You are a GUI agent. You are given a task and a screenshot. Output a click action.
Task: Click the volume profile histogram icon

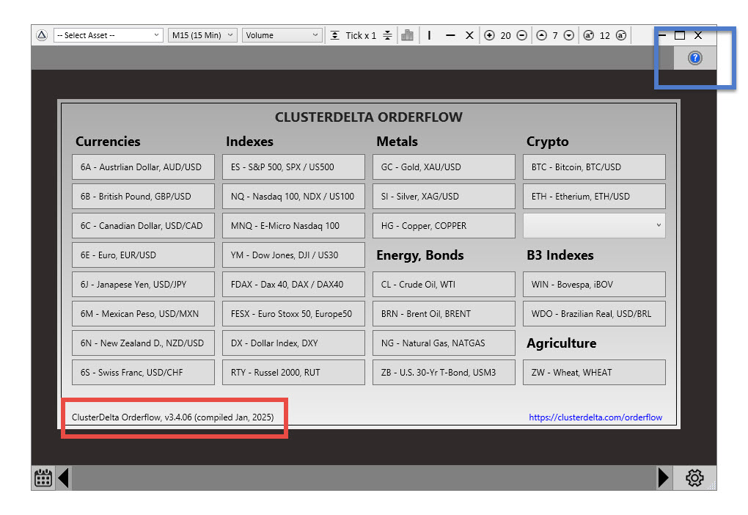(408, 35)
